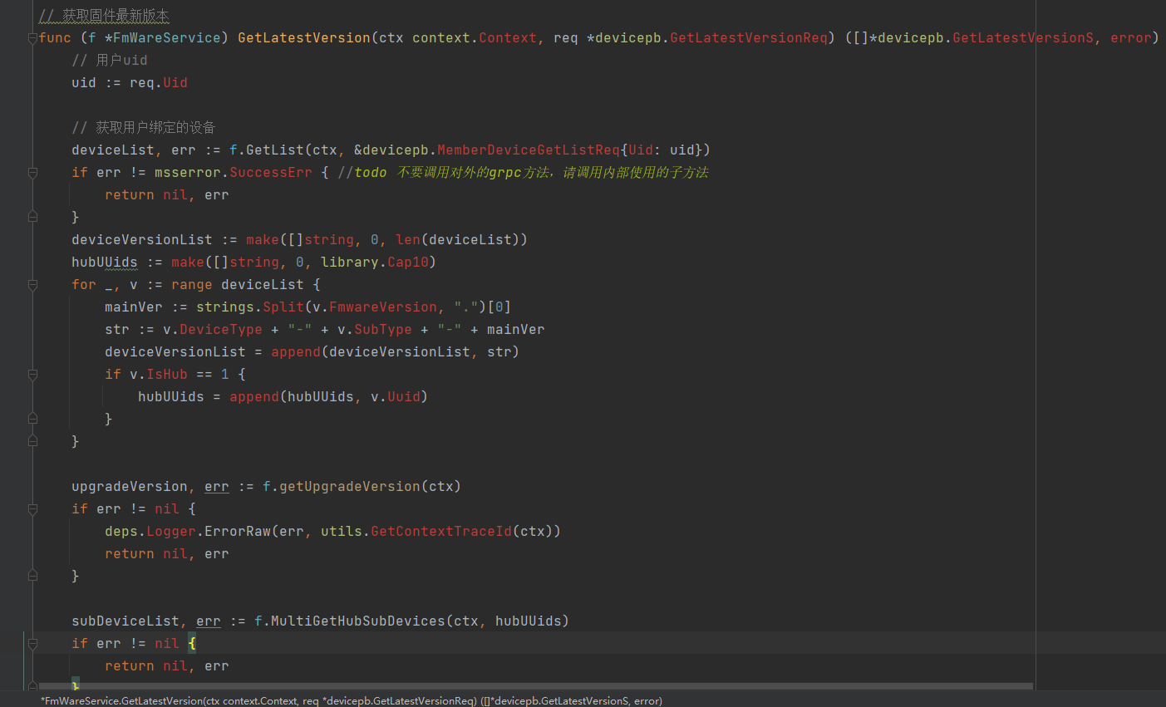Click the comment '// 用户uid'
The height and width of the screenshot is (707, 1166).
pyautogui.click(x=109, y=61)
